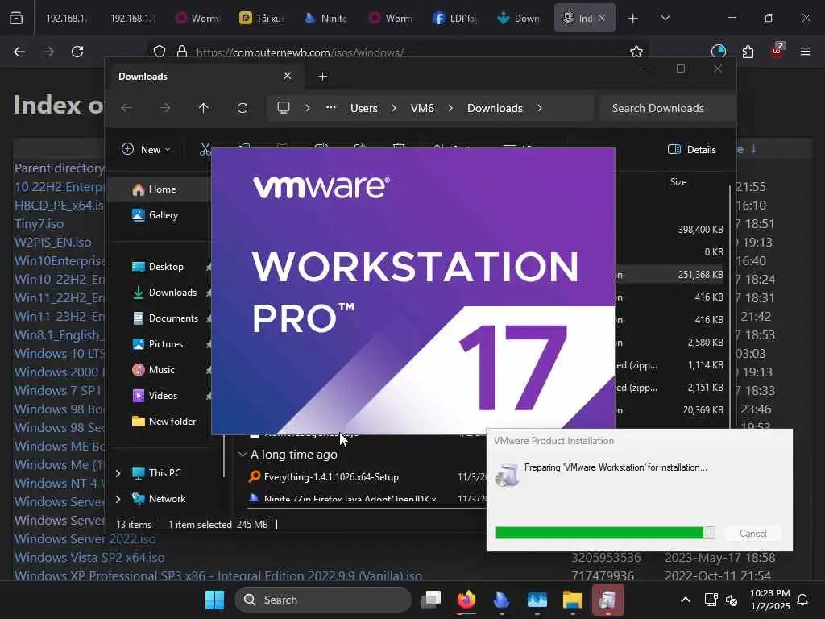
Task: Click Cancel in VMware Product Installation dialog
Action: [x=753, y=534]
